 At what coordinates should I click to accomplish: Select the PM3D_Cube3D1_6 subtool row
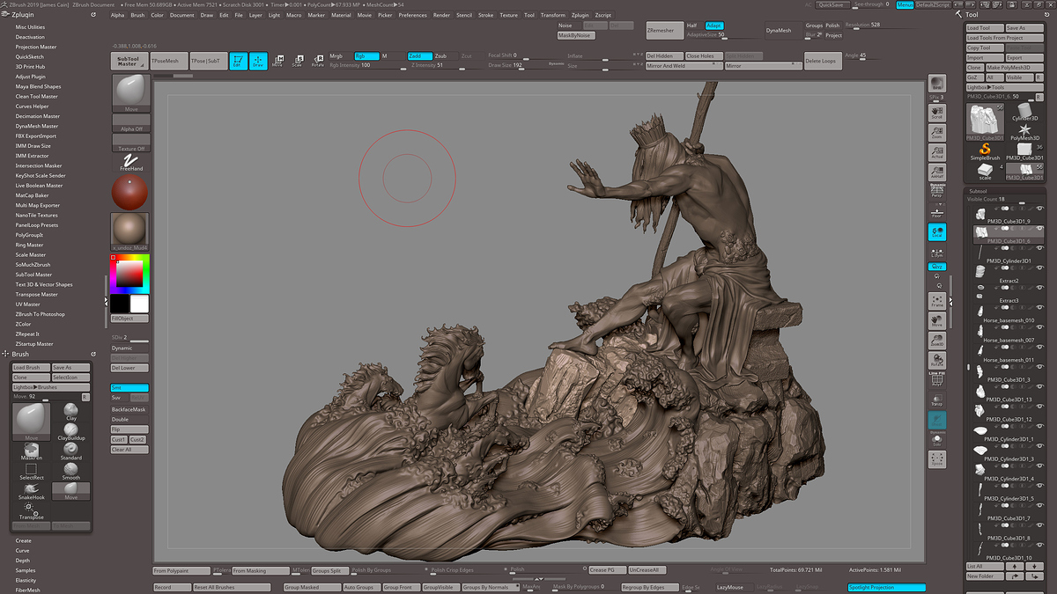(1007, 232)
